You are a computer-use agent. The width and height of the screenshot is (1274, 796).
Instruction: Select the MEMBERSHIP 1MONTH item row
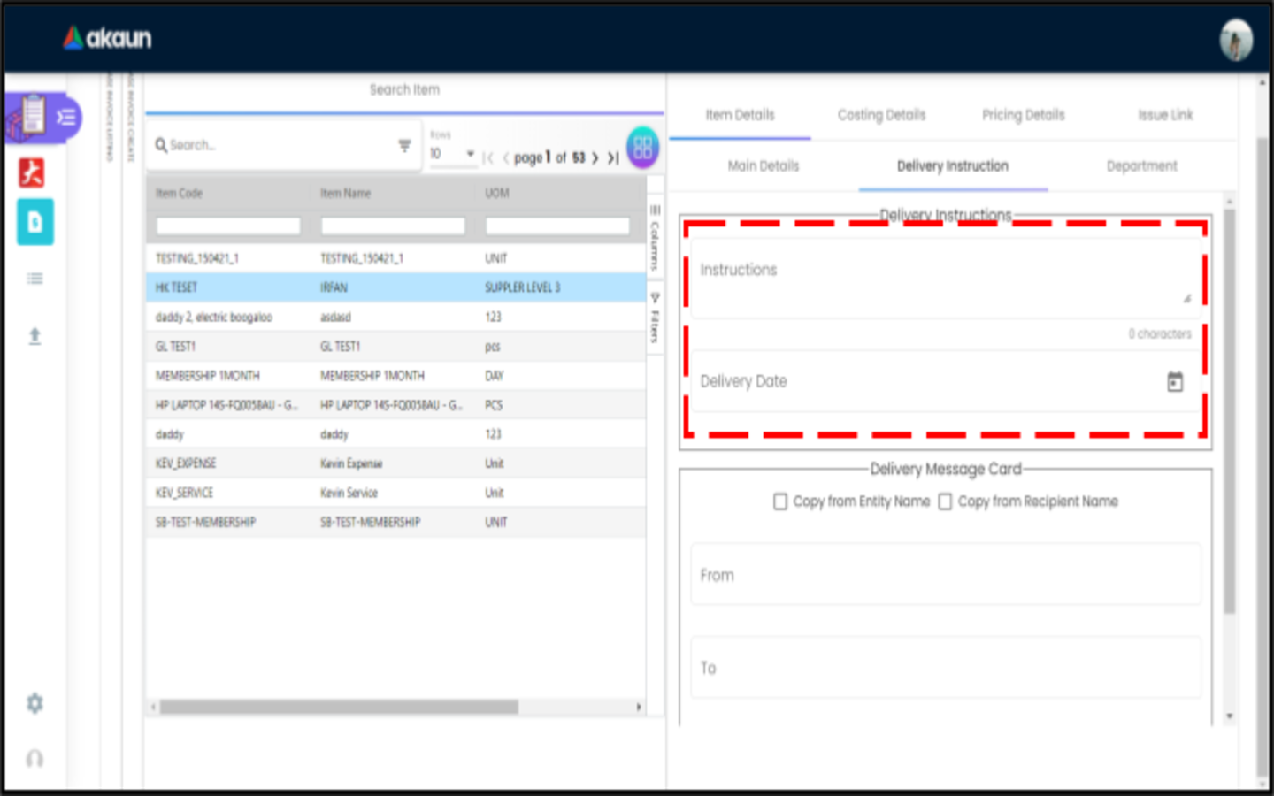pyautogui.click(x=395, y=375)
